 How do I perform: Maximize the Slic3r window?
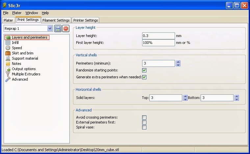237,6
